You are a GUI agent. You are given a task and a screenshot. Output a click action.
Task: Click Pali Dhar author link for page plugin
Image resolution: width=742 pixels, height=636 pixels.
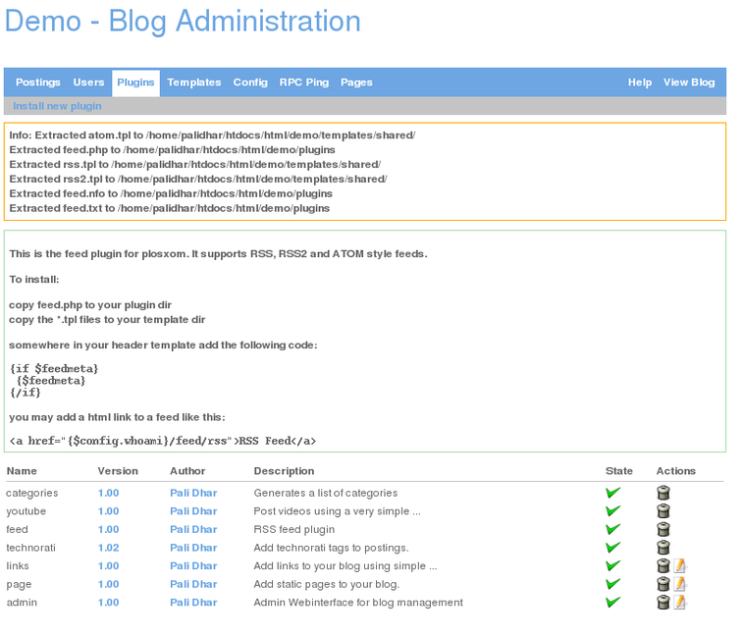(x=193, y=584)
